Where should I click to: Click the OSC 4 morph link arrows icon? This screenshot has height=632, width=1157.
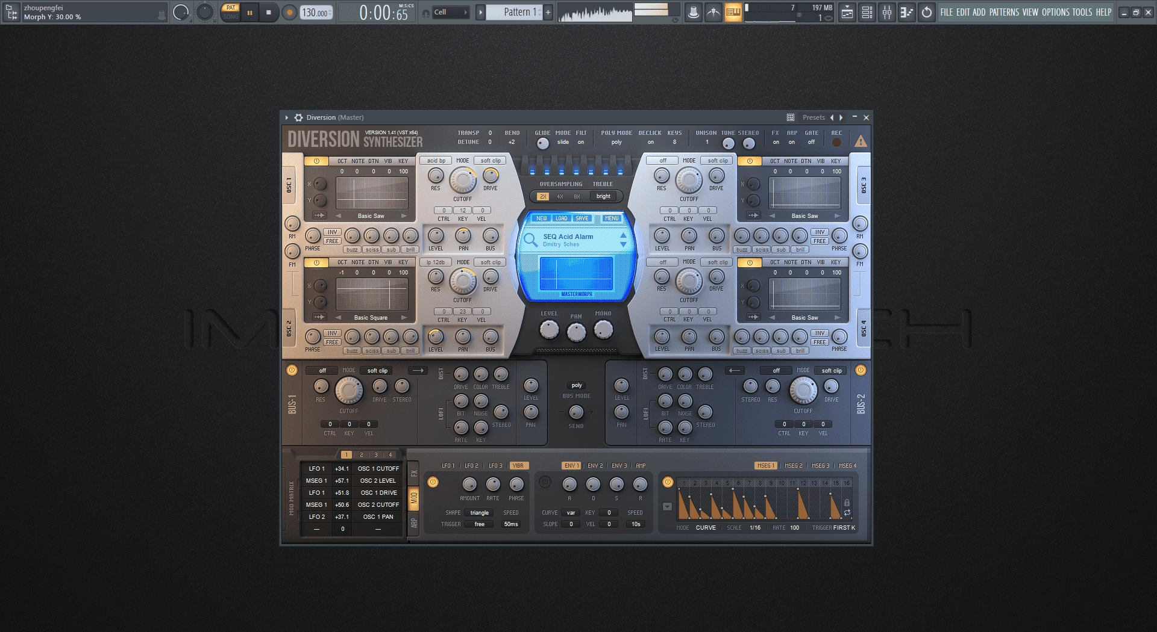click(753, 317)
